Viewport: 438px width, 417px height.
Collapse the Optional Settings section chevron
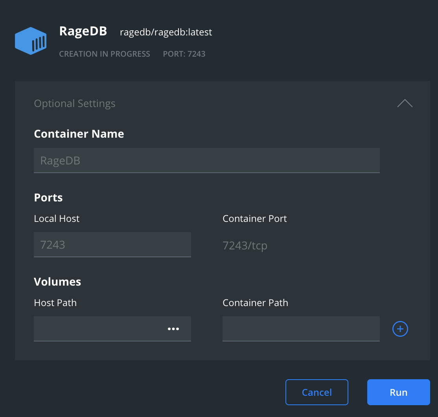coord(405,103)
